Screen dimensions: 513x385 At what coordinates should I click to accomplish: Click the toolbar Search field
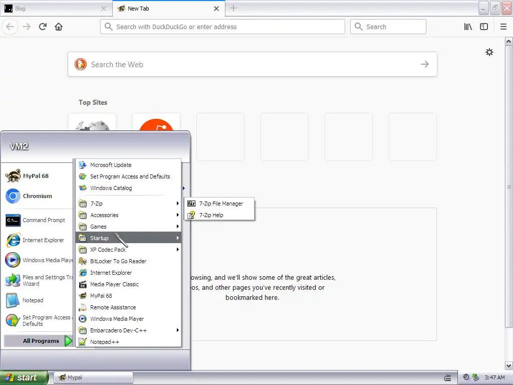click(x=388, y=27)
